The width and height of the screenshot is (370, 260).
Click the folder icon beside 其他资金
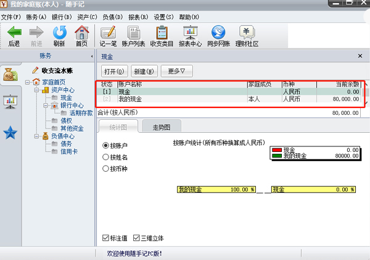[54, 128]
